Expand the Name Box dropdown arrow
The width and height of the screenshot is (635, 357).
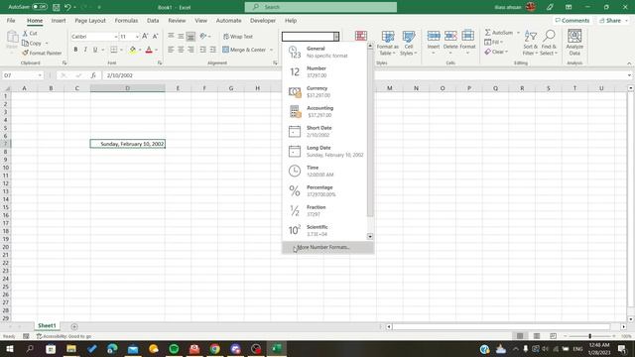40,75
